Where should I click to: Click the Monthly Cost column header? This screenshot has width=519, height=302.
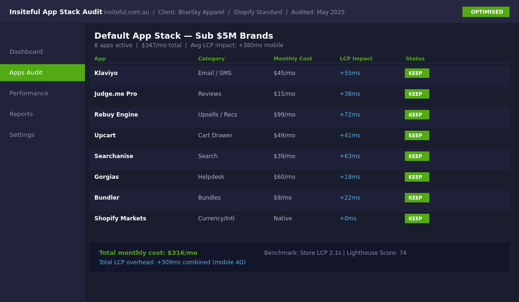point(293,59)
